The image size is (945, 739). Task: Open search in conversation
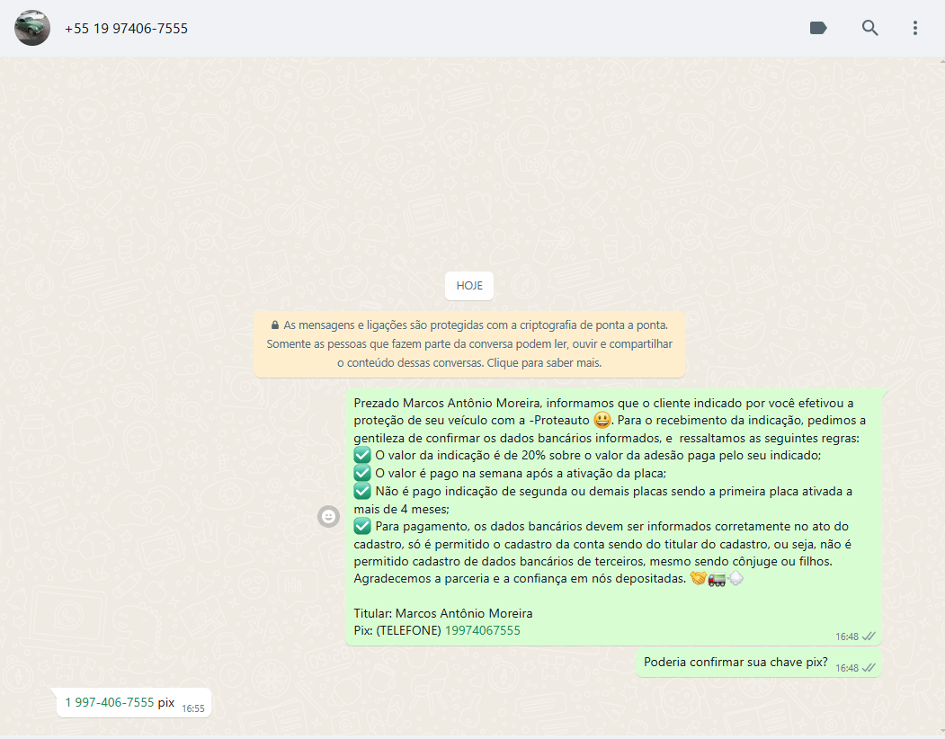click(869, 28)
